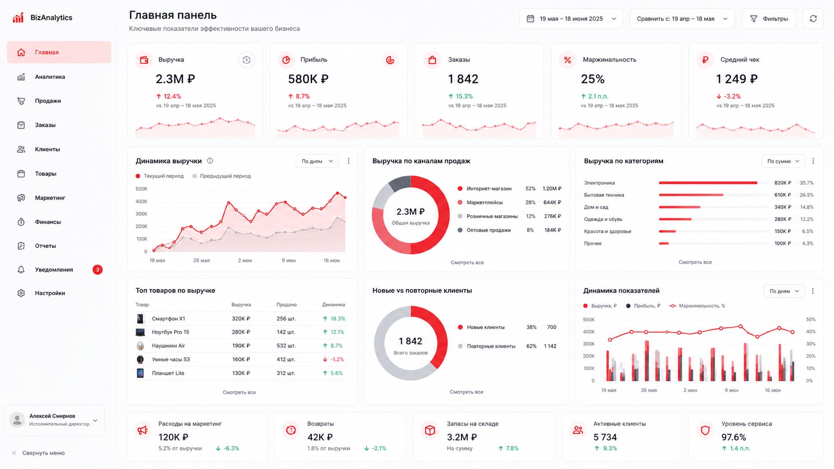Go to the Финансы section
Screen dimensions: 834x469
59,222
